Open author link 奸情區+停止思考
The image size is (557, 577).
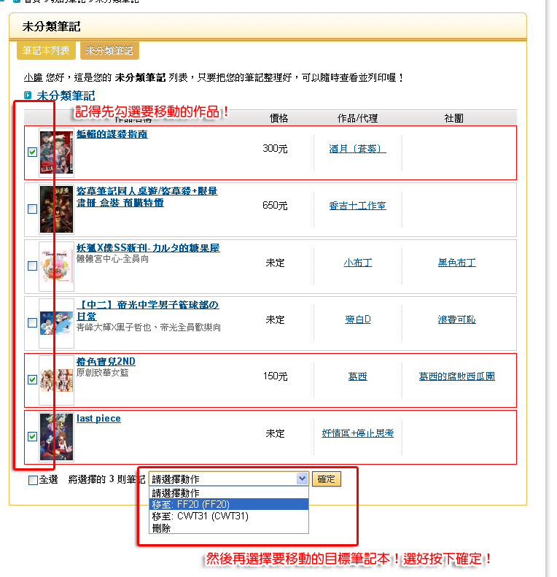pos(357,433)
